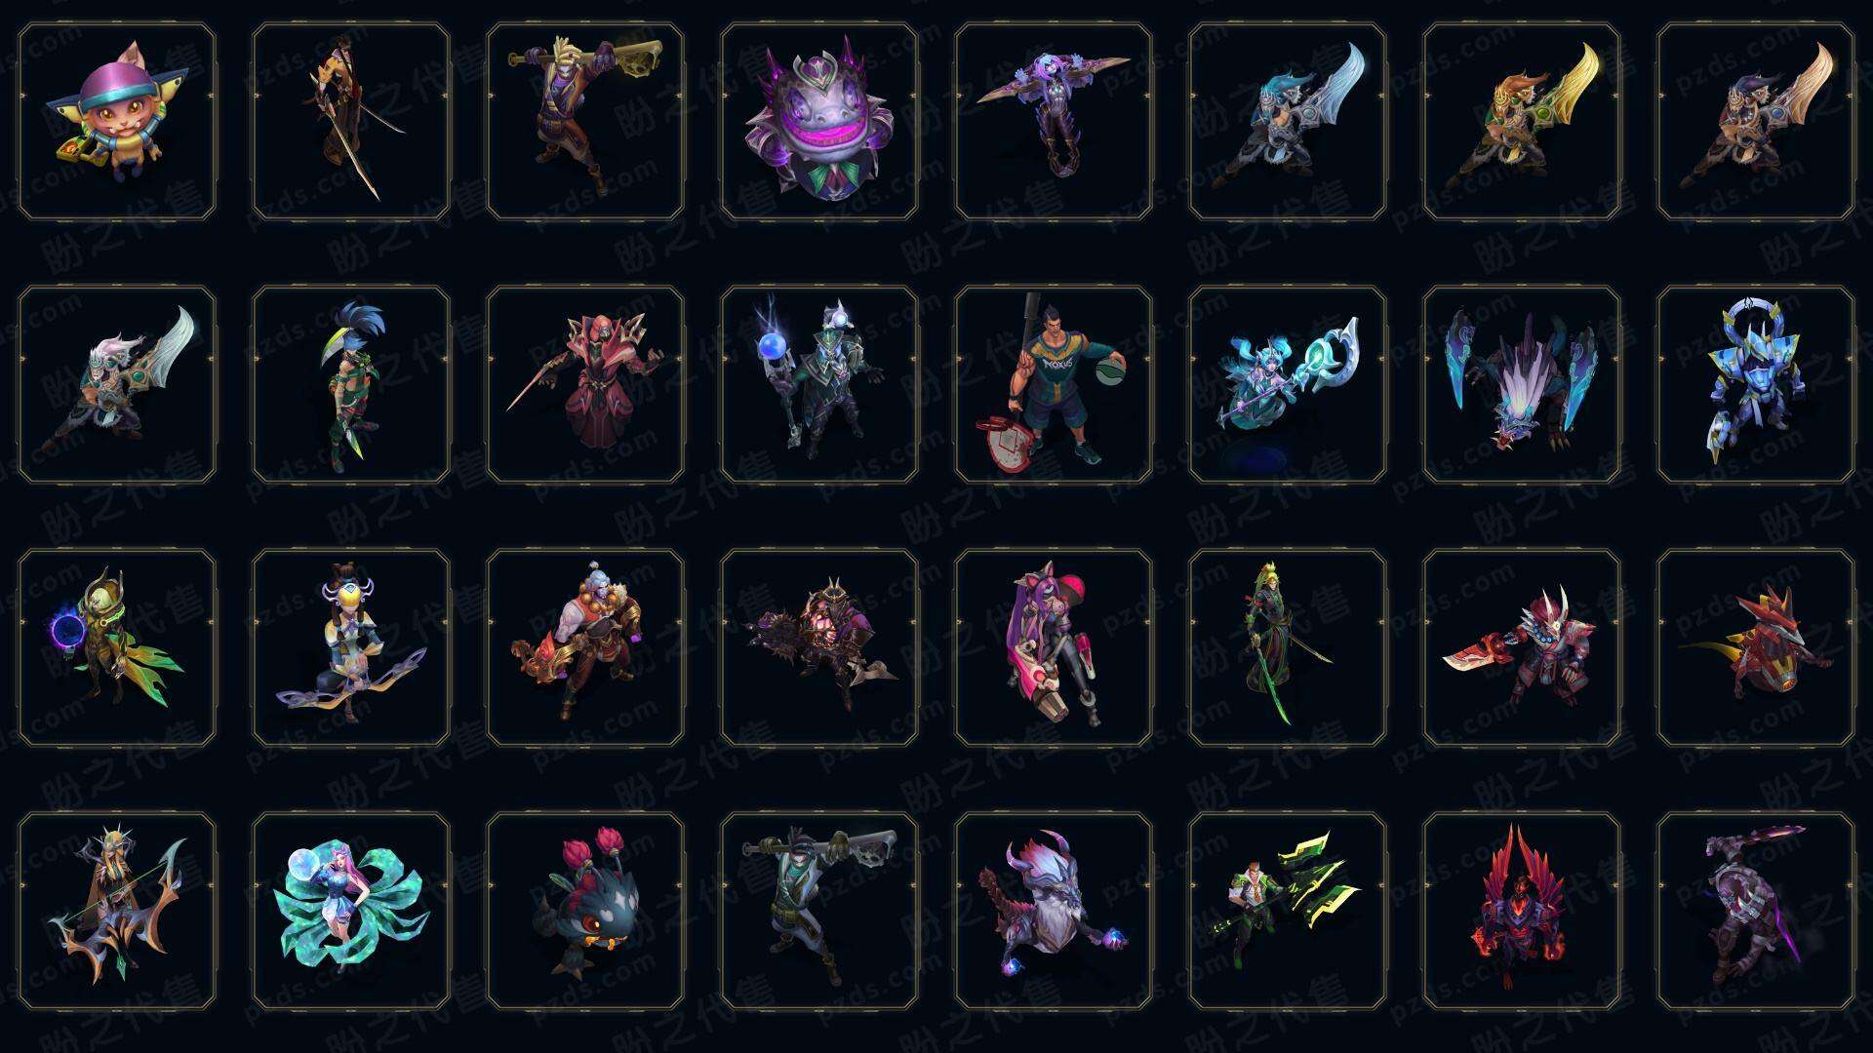The width and height of the screenshot is (1873, 1053).
Task: Select the muscular monk with white hair
Action: 585,647
